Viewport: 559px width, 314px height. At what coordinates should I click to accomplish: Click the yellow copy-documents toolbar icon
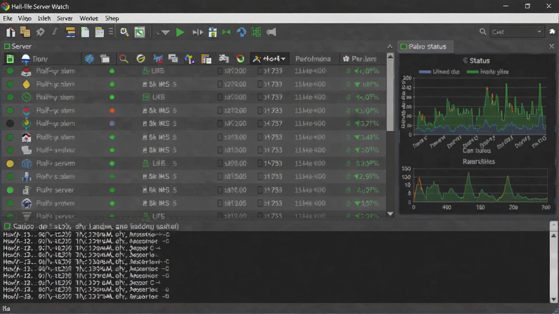(25, 32)
